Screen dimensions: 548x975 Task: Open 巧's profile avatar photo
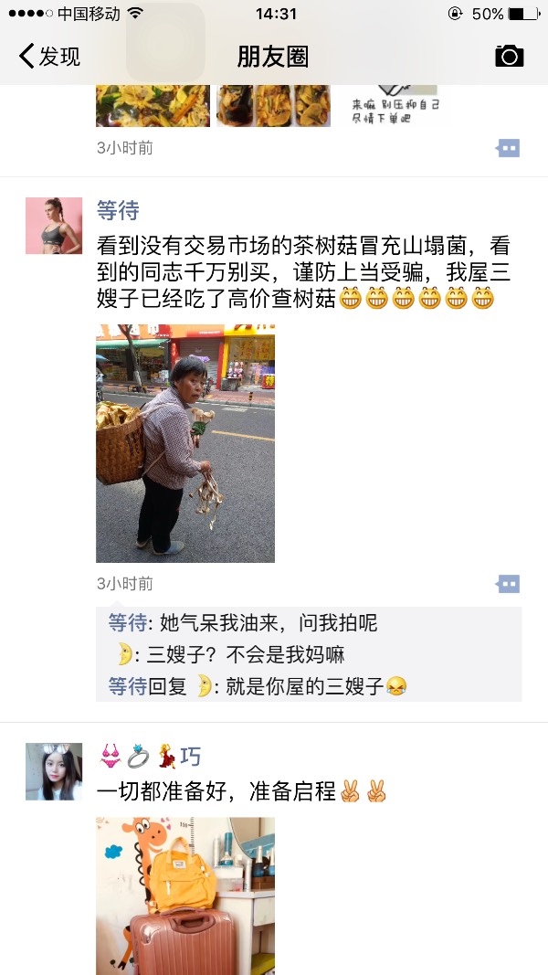[54, 771]
